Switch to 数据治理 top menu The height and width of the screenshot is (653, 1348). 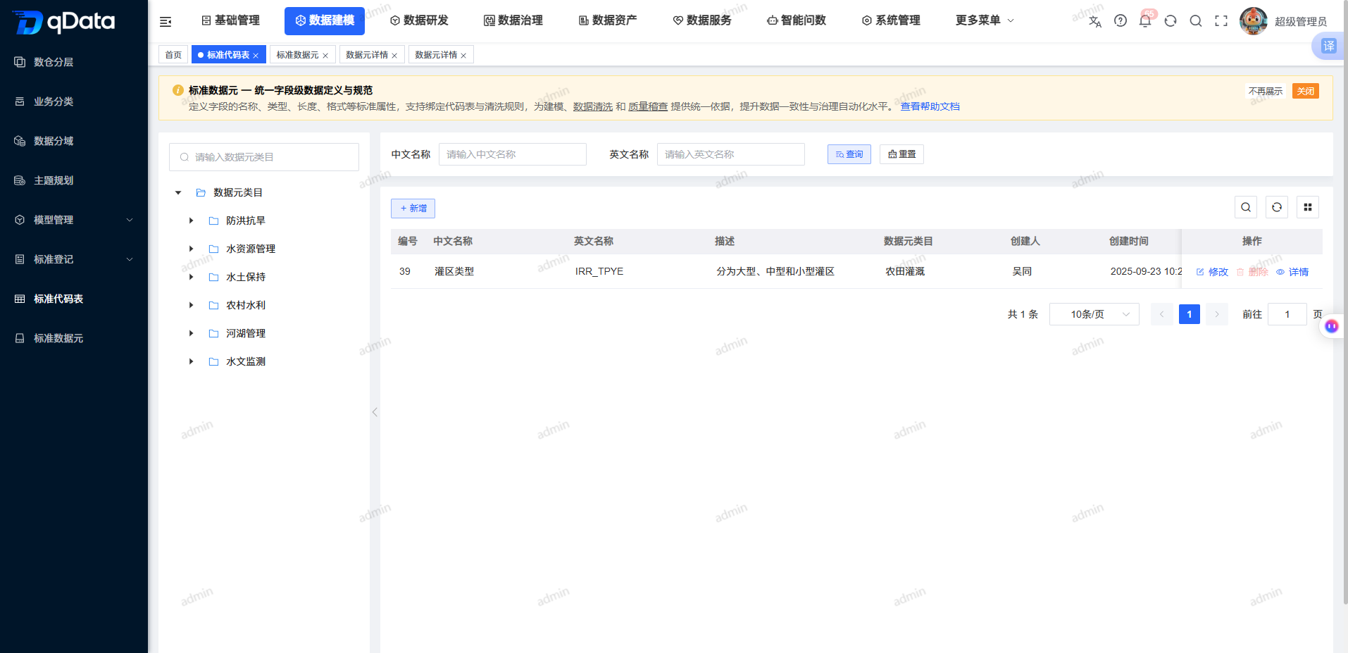513,20
